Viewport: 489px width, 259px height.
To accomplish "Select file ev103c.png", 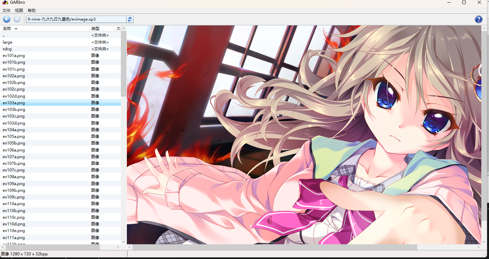I will point(60,116).
